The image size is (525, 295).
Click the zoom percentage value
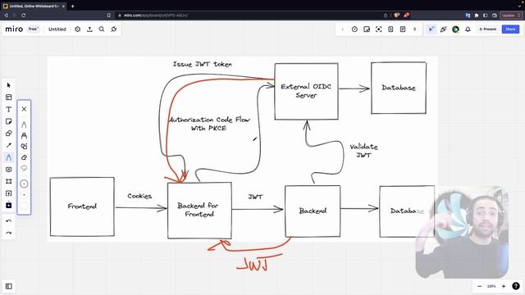[x=491, y=286]
